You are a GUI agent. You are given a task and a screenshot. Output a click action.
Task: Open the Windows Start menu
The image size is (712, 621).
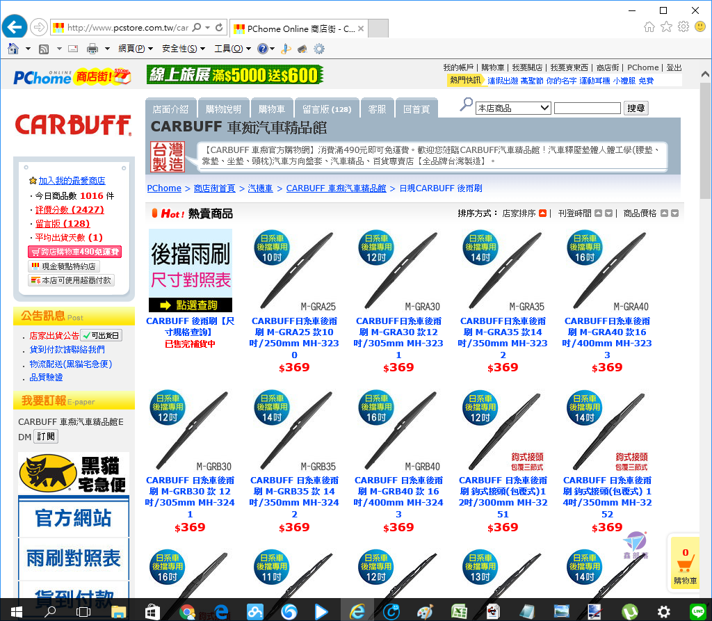click(x=17, y=611)
